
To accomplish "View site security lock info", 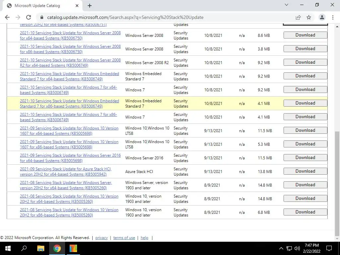I will click(42, 17).
